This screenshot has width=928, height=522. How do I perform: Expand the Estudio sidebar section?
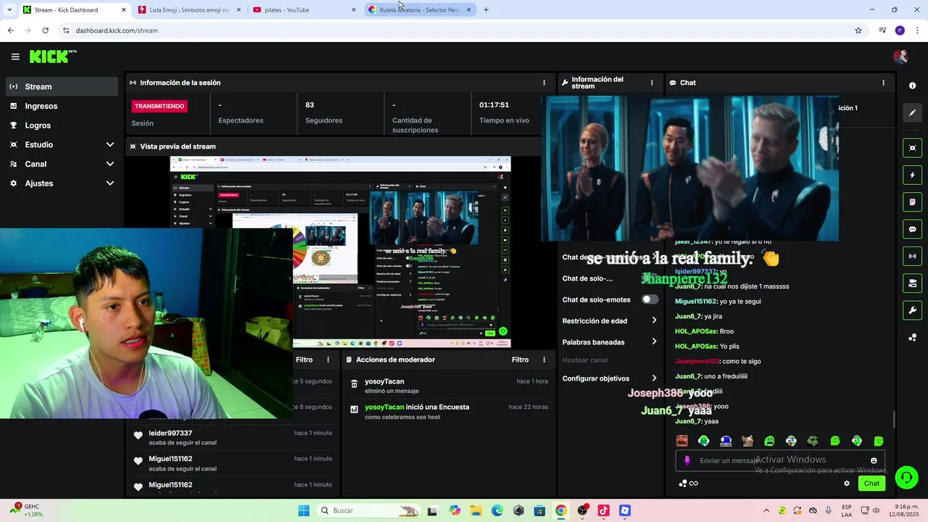110,144
